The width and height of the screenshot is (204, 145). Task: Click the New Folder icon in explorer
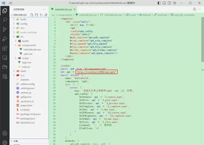(x=37, y=15)
